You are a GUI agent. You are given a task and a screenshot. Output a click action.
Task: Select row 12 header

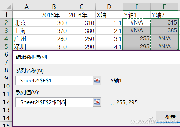6,102
